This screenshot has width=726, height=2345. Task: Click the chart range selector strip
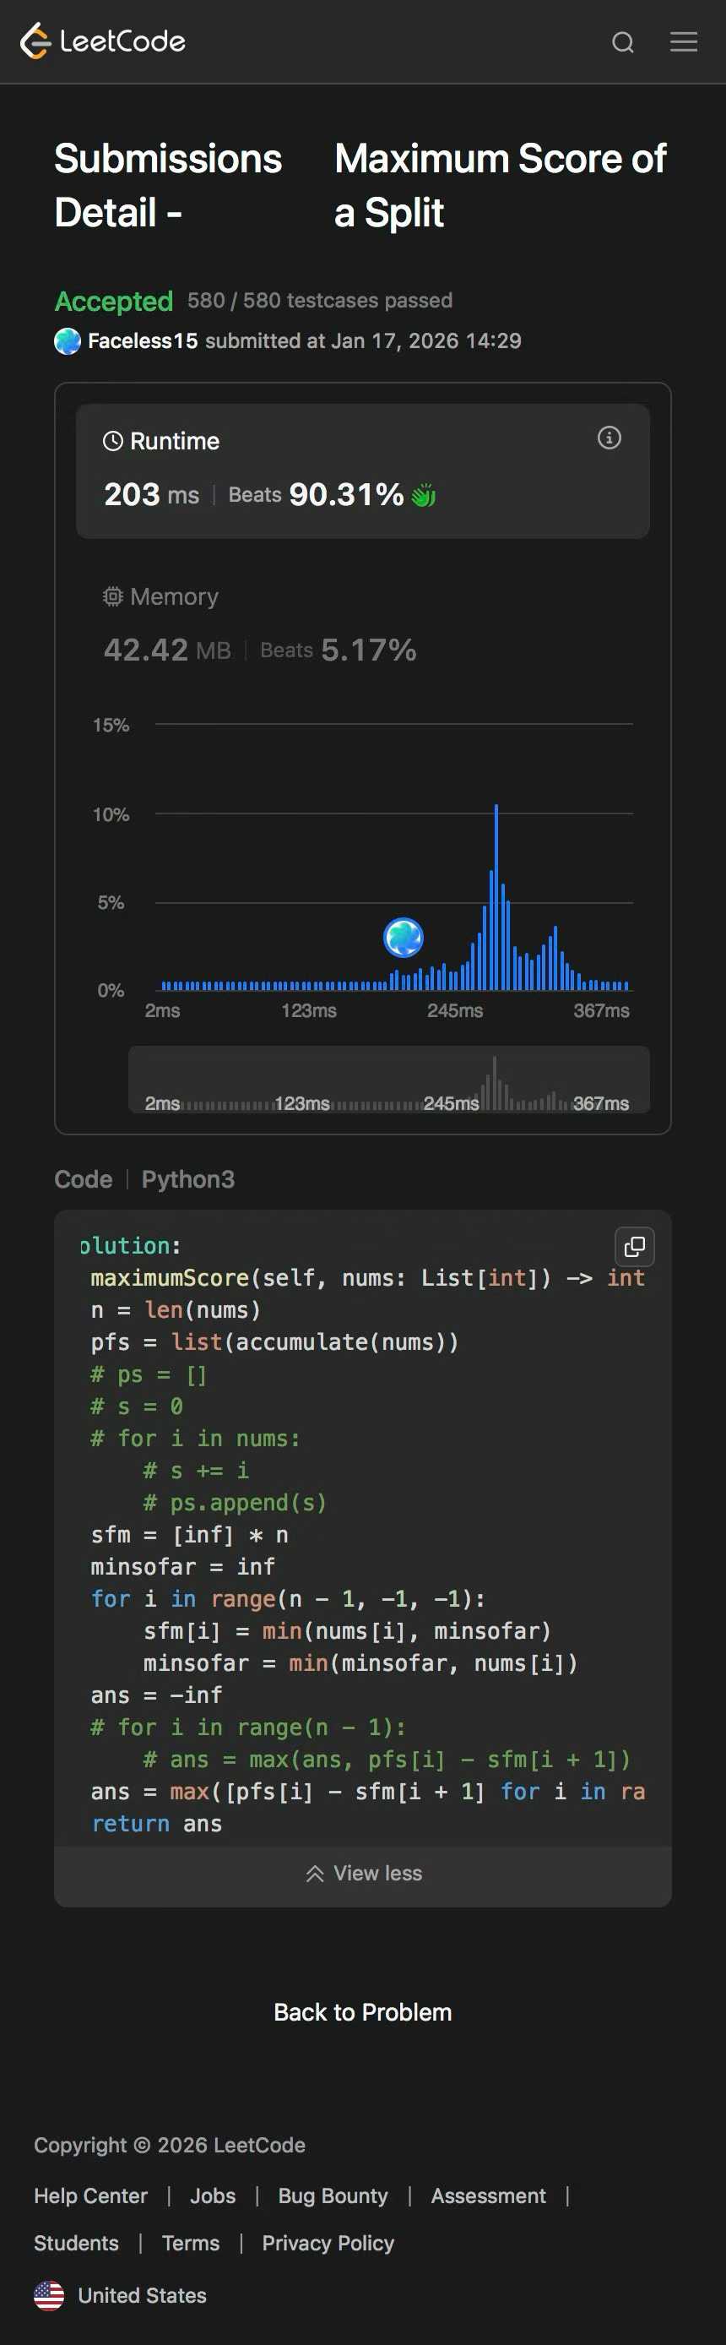(388, 1080)
